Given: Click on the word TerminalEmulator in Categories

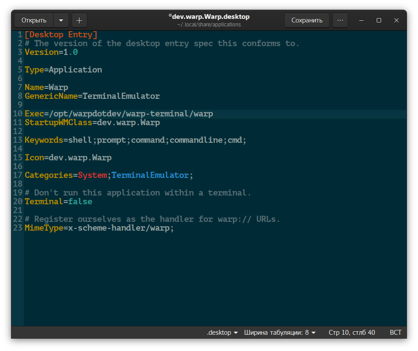Looking at the screenshot, I should click(x=150, y=175).
